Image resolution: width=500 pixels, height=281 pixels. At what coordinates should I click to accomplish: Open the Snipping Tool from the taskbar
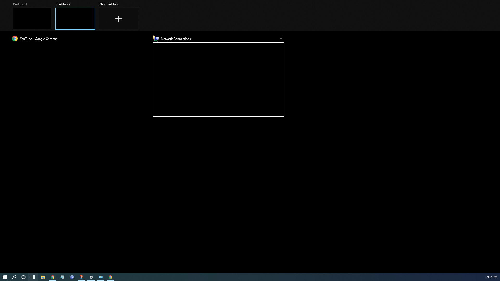[82, 277]
